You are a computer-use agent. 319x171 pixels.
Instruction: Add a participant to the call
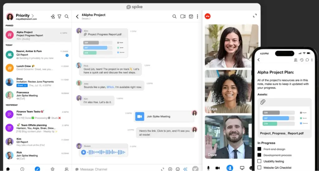click(230, 168)
